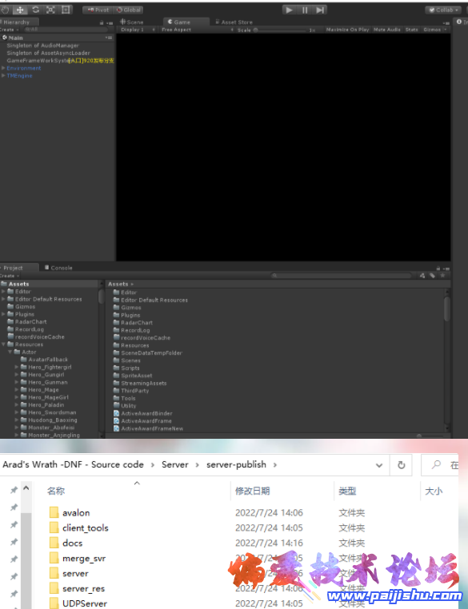
Task: Open the Main scene options menu
Action: pos(109,38)
